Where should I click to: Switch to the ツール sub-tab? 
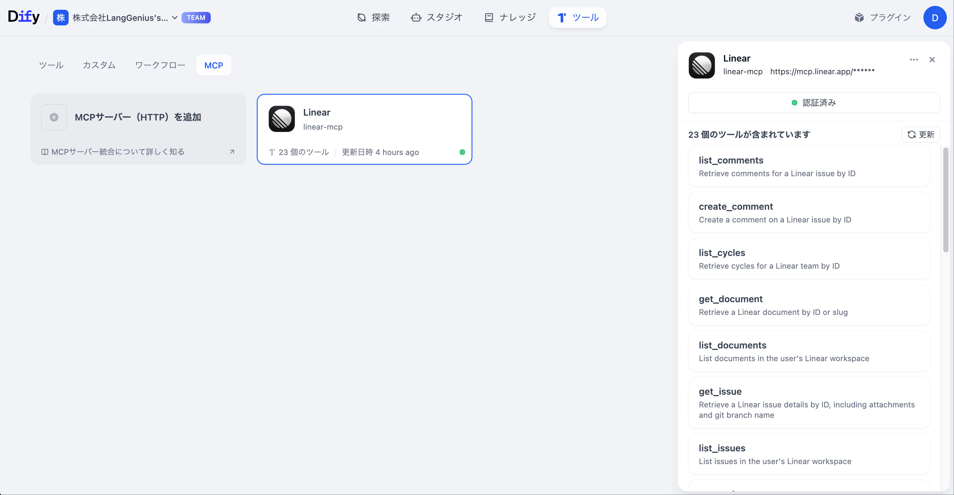point(51,65)
